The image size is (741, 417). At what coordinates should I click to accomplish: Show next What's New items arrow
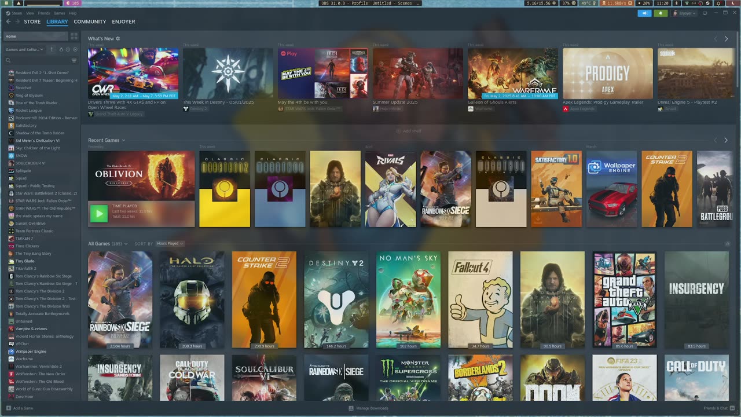[x=726, y=39]
